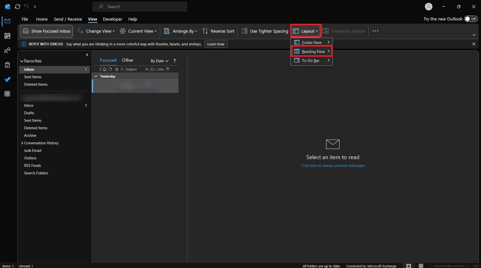Enable Show Focused Inbox
Image resolution: width=481 pixels, height=268 pixels.
coord(46,31)
